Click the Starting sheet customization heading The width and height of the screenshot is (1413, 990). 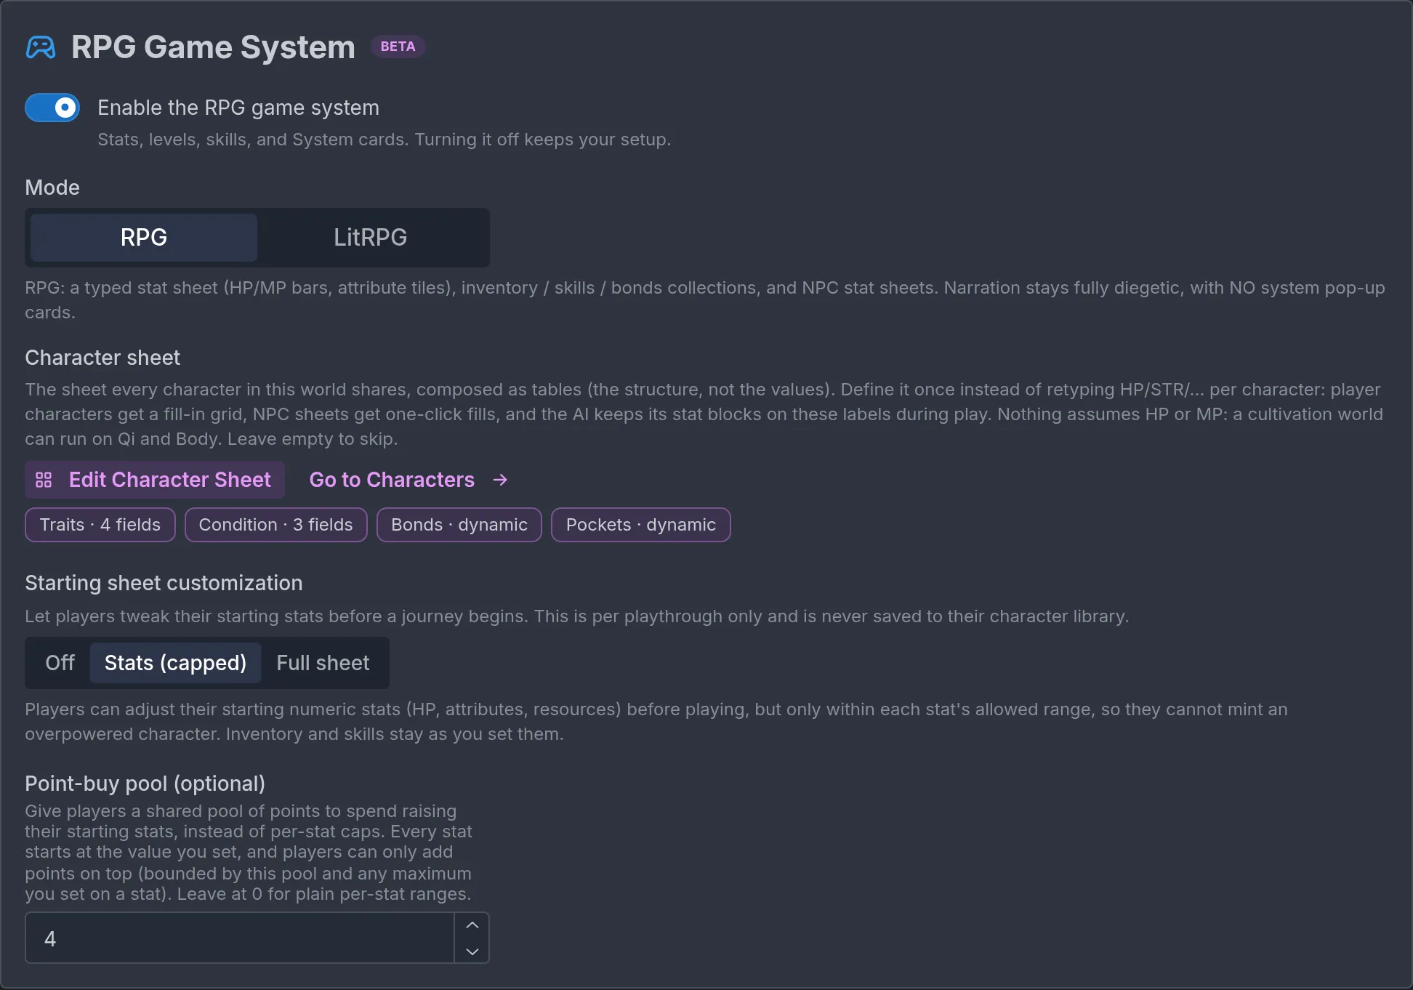164,583
